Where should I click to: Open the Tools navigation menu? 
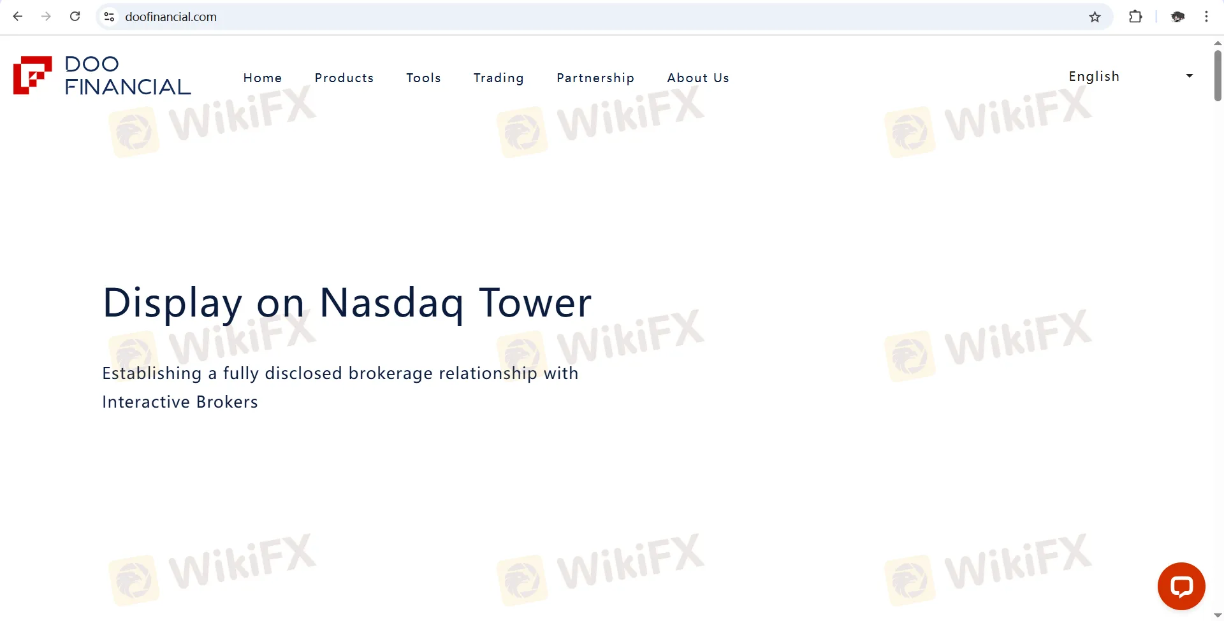424,78
